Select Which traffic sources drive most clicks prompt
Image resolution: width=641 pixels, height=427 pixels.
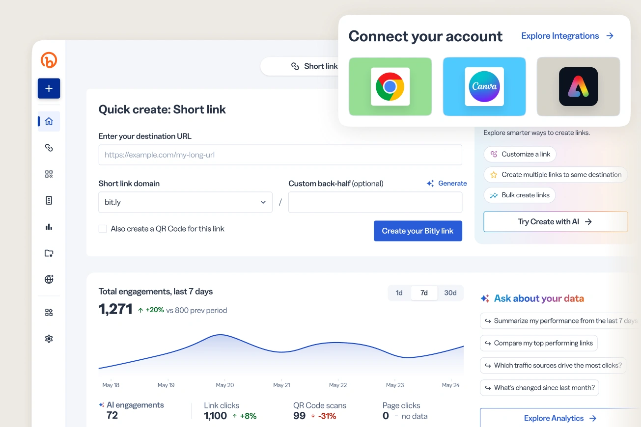pos(553,365)
